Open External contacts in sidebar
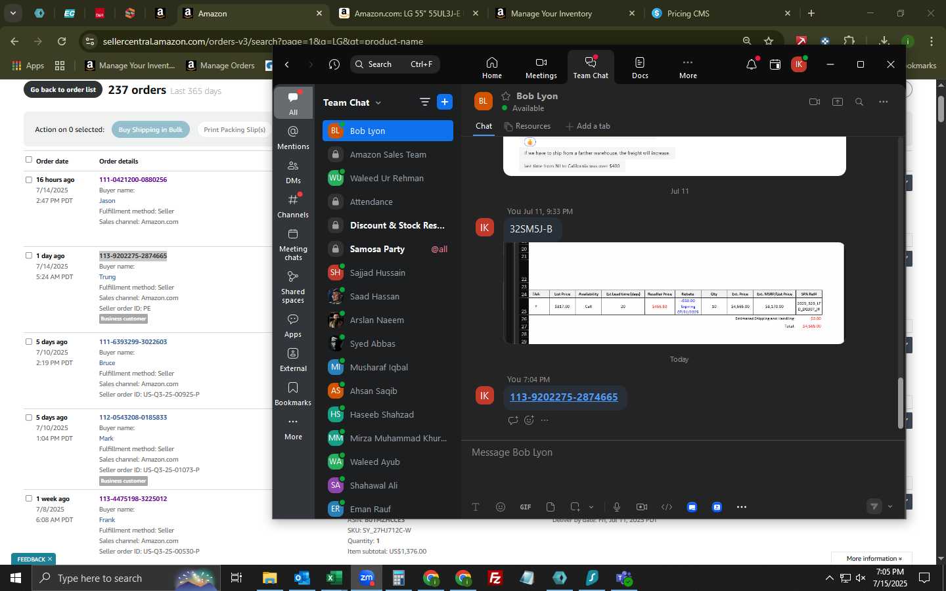946x591 pixels. click(x=293, y=359)
